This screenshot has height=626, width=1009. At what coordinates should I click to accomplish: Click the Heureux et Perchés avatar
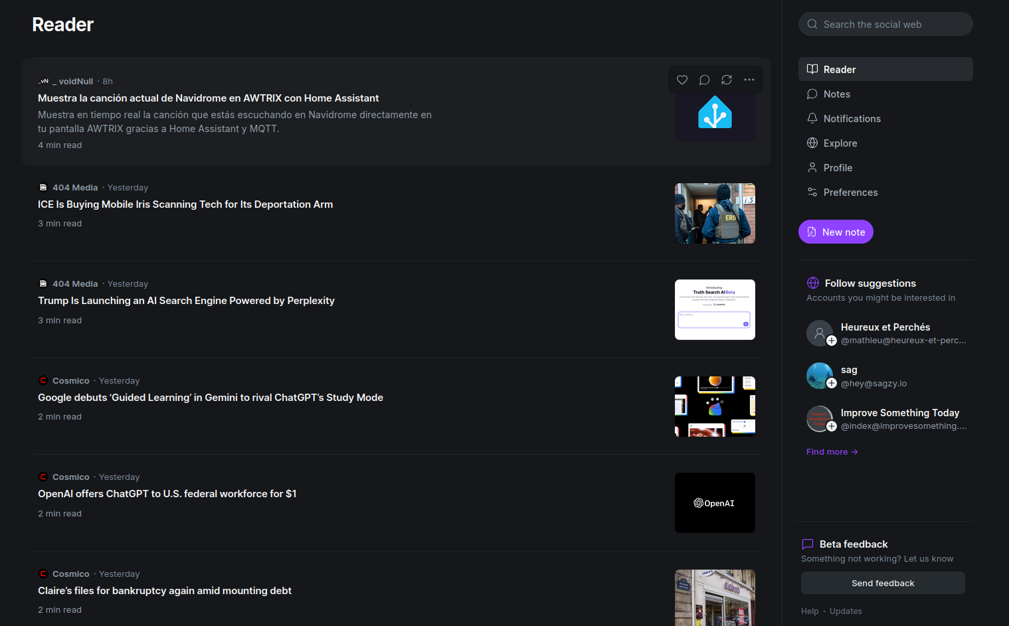click(x=820, y=333)
